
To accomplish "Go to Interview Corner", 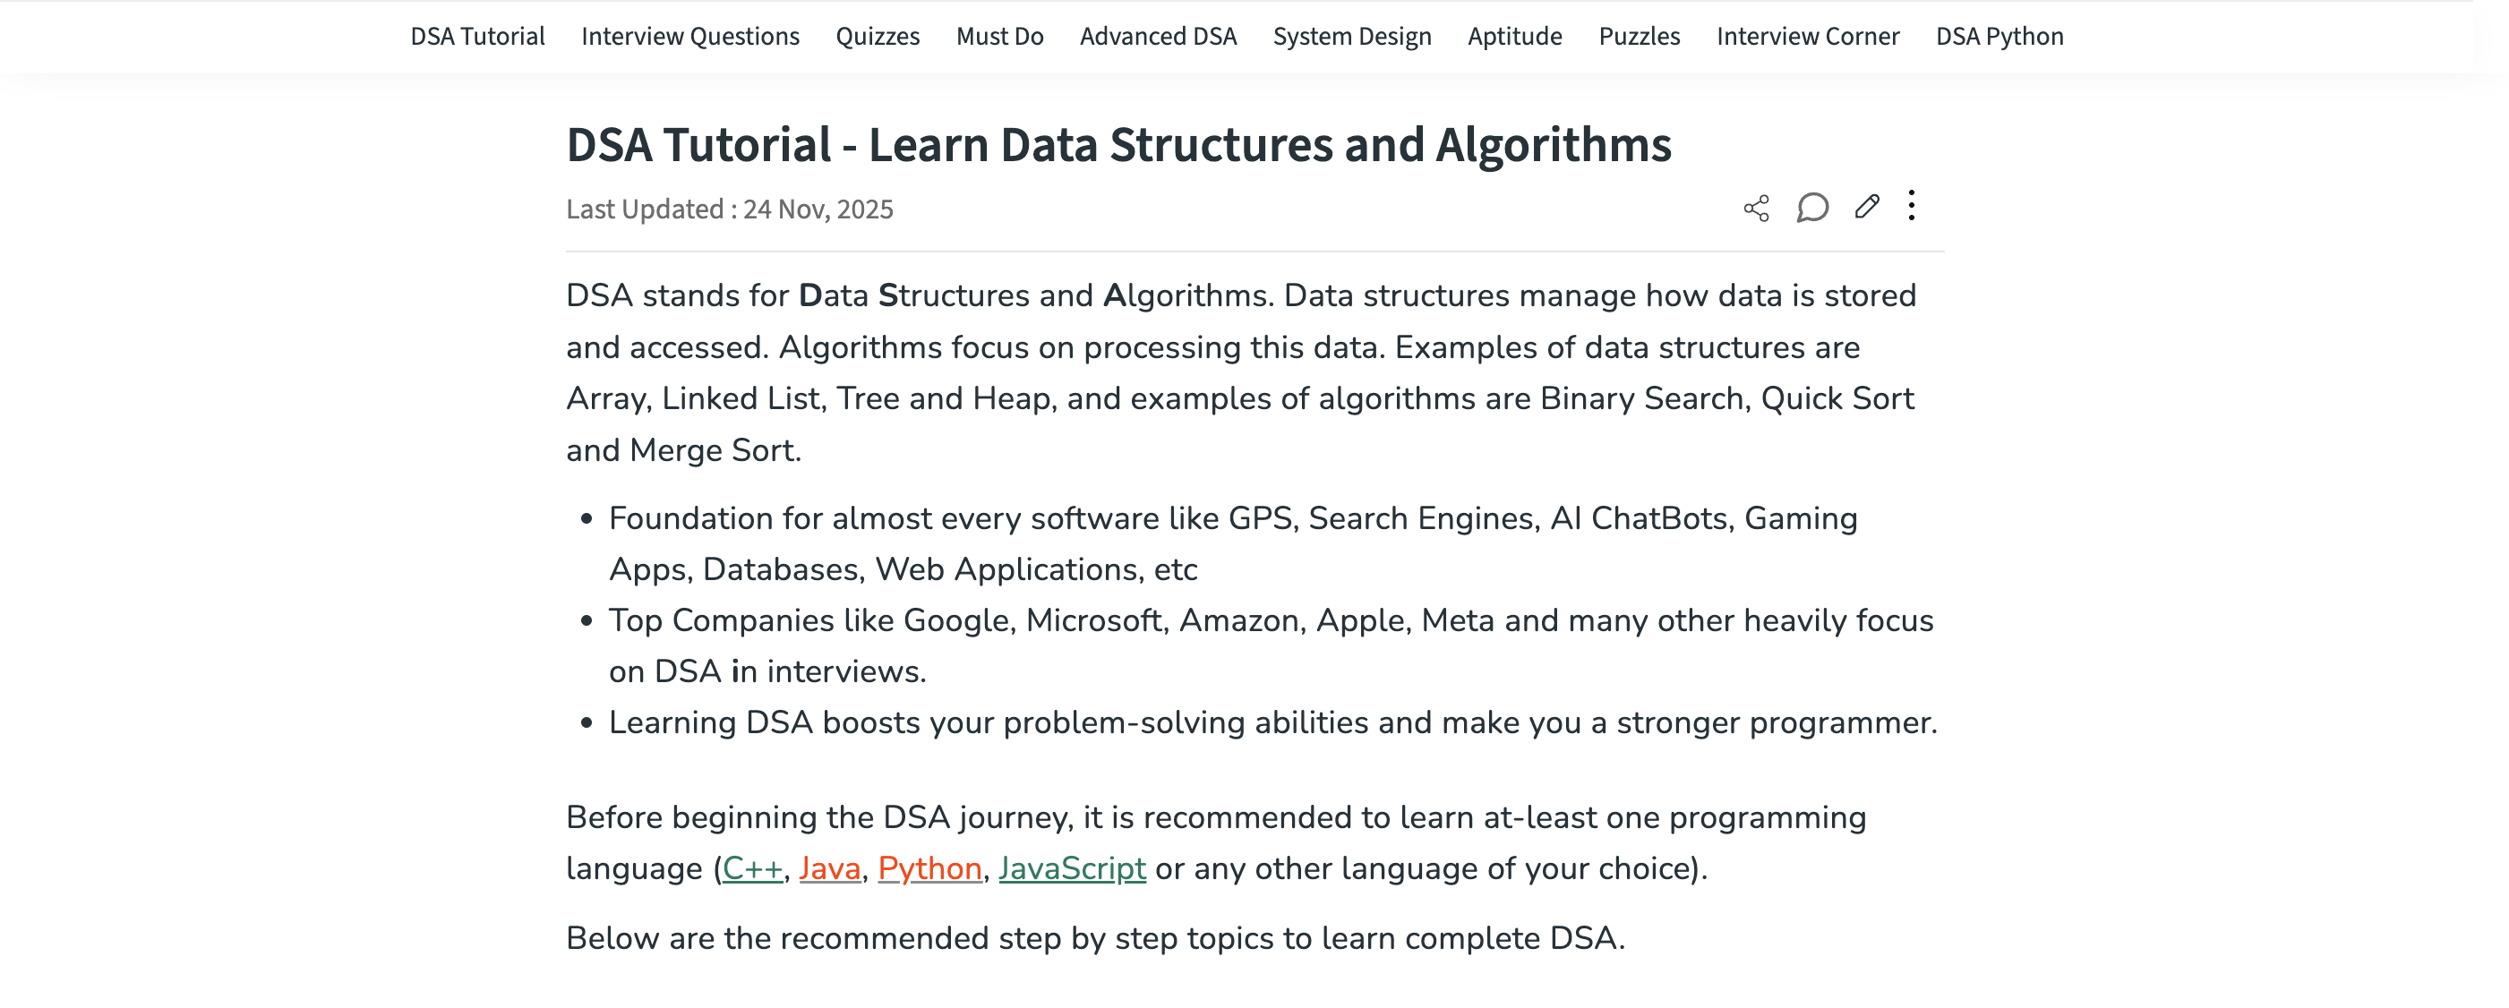I will point(1808,36).
